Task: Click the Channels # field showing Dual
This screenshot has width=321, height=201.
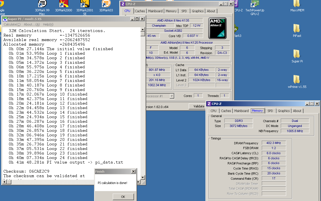Action: tap(295, 121)
